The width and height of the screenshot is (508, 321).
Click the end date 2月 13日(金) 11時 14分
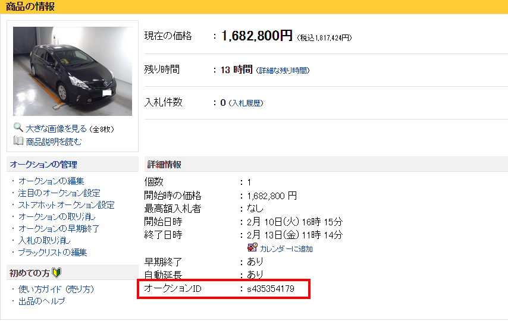click(x=294, y=235)
